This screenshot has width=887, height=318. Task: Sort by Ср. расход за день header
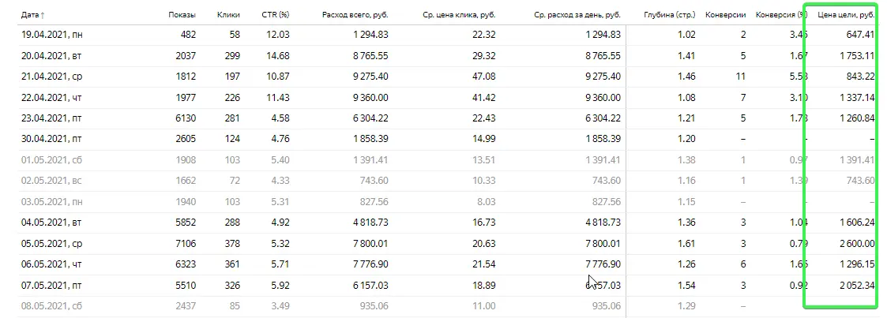(577, 15)
